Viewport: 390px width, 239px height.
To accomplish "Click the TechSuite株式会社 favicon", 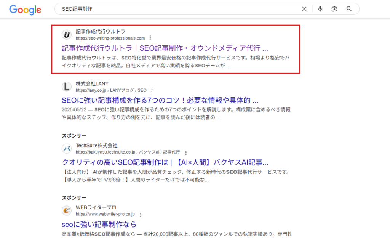I will click(67, 148).
